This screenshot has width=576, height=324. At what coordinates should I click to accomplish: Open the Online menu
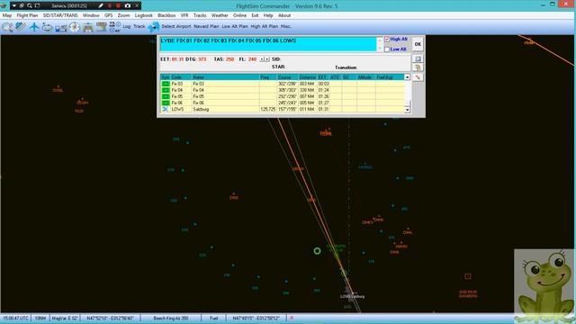[x=239, y=15]
